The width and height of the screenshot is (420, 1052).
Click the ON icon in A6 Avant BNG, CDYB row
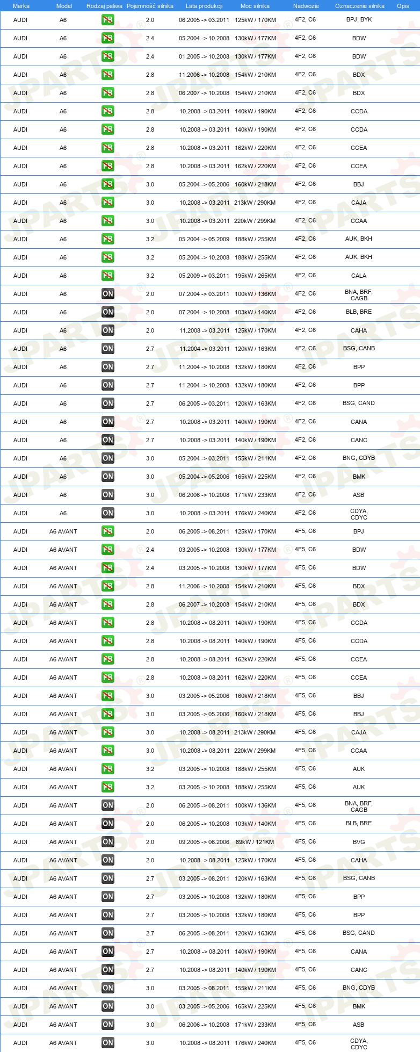[x=108, y=988]
